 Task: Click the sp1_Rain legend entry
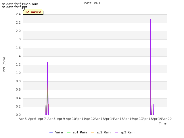point(77,132)
